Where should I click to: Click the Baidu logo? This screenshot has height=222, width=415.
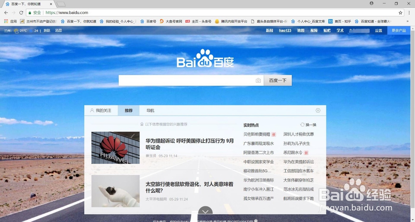pos(205,58)
